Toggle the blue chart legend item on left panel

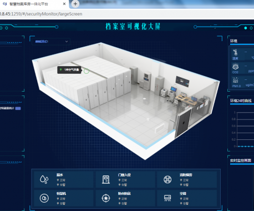tap(18, 108)
